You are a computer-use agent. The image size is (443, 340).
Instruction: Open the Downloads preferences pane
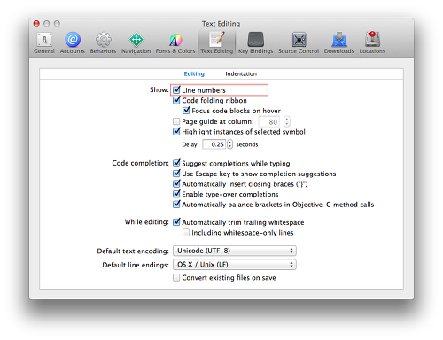tap(338, 43)
